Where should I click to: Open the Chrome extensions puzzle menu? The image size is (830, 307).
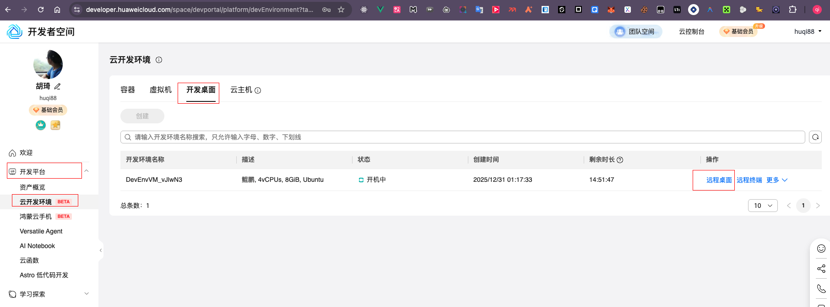[792, 10]
